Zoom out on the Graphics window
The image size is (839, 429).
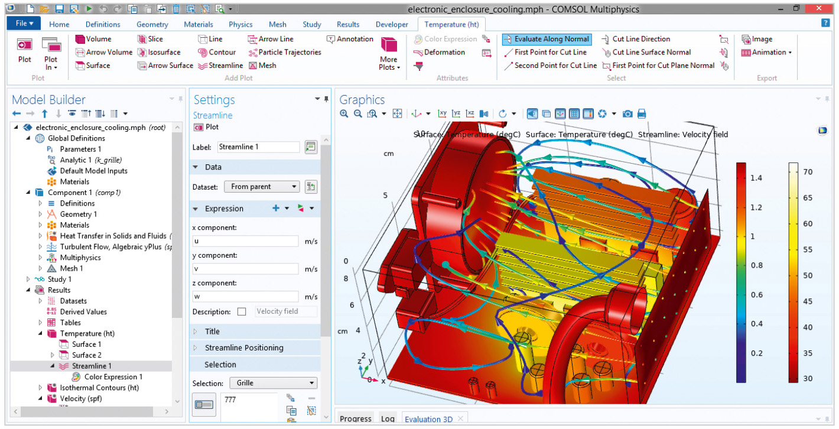(x=358, y=113)
